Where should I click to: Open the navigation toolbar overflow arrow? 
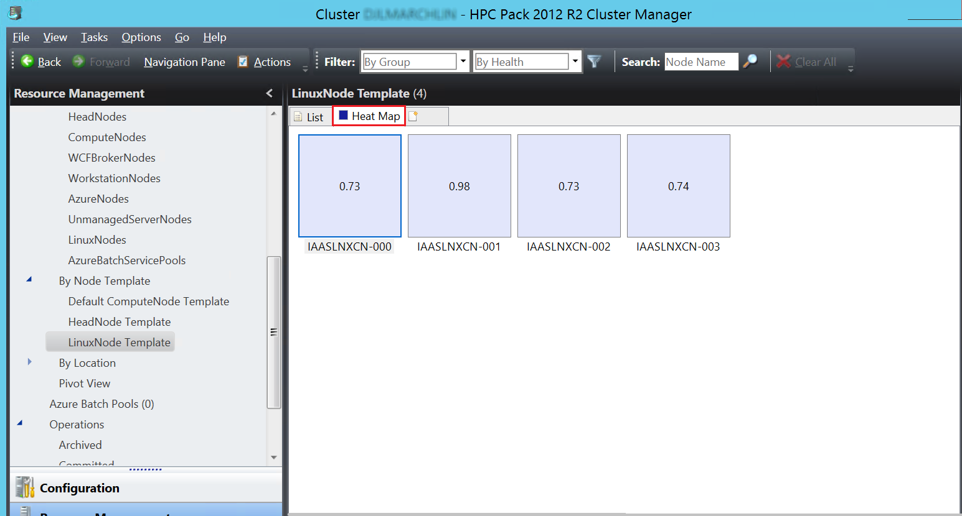click(x=305, y=68)
